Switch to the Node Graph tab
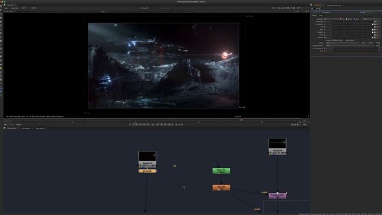Viewport: 382px width, 215px height. (x=11, y=128)
